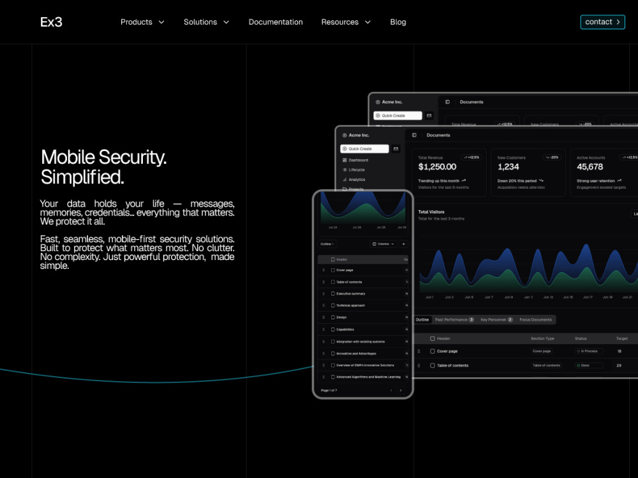Tick the Cover page checkbox on the phone

333,270
